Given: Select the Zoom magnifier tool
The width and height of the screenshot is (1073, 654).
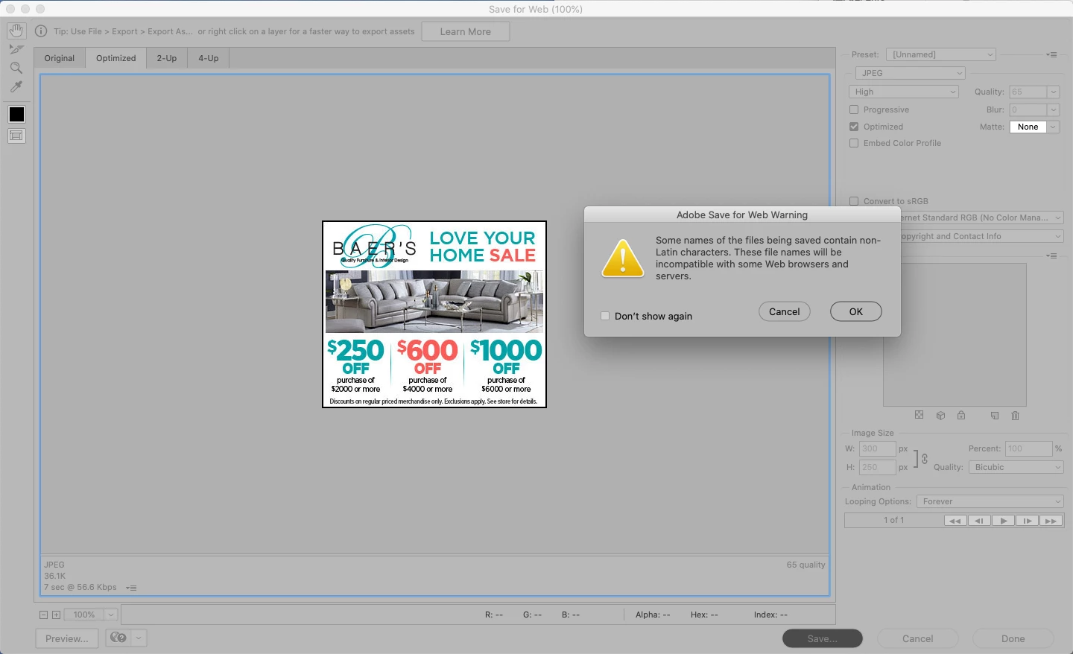Looking at the screenshot, I should tap(16, 68).
